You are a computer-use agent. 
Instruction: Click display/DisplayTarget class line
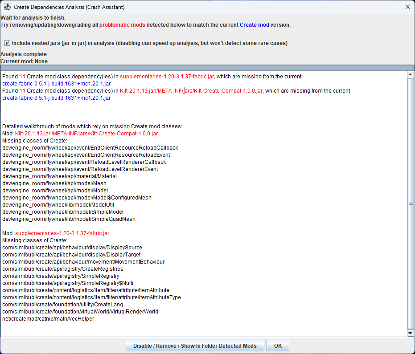coord(71,255)
